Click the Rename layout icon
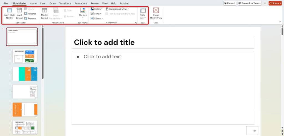Viewport: 284px width, 136px height. point(26,14)
